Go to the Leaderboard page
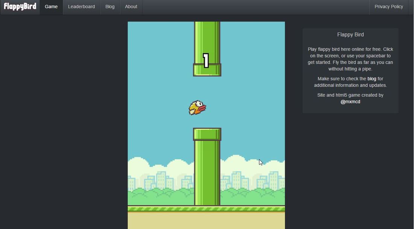The image size is (414, 229). [81, 7]
